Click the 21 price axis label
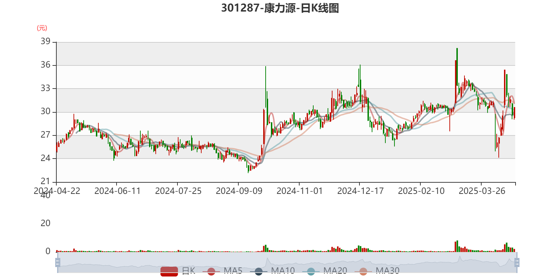 point(45,181)
